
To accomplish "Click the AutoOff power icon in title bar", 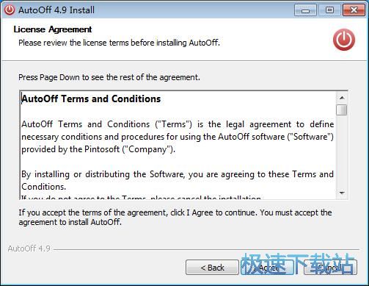I will (10, 10).
